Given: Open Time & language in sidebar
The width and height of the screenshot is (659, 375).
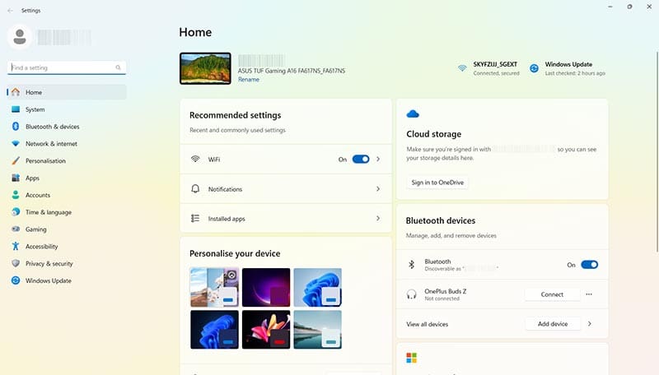Looking at the screenshot, I should 67,212.
